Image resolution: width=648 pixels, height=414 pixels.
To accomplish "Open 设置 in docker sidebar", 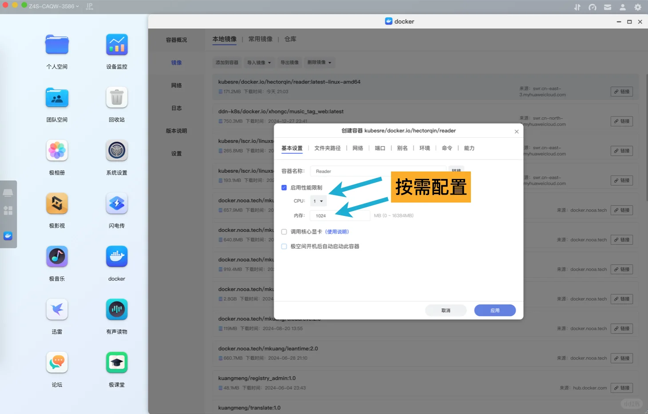I will (x=176, y=153).
